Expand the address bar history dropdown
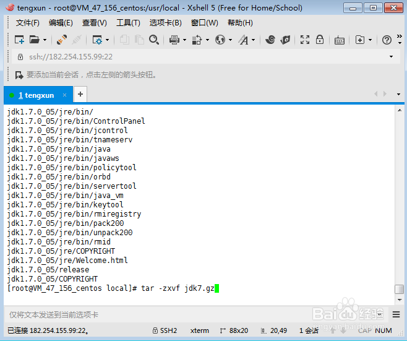The height and width of the screenshot is (341, 407). point(391,56)
